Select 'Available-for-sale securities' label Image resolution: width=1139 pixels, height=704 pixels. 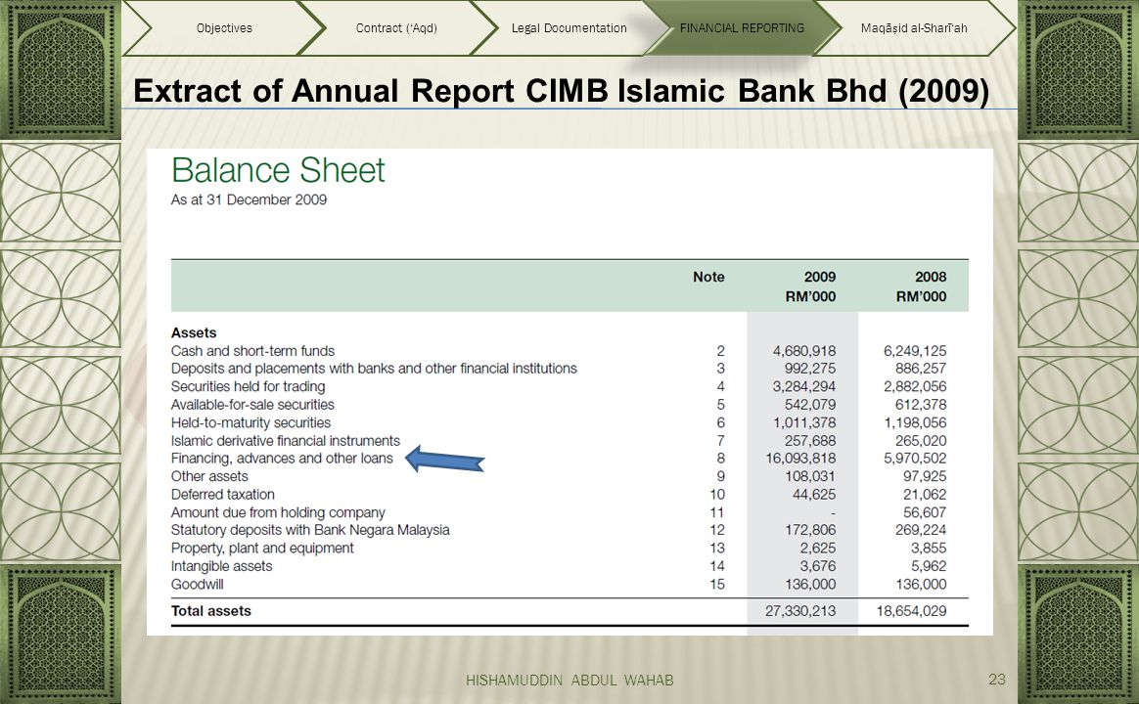[x=252, y=405]
